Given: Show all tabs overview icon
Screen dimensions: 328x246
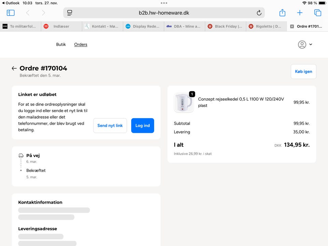Looking at the screenshot, I should coord(317,13).
